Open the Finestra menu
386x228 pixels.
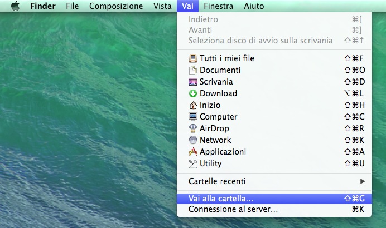(x=219, y=6)
